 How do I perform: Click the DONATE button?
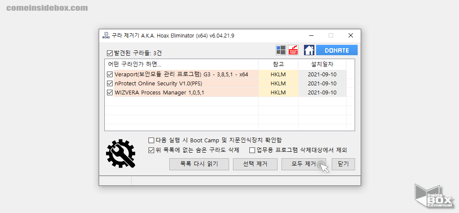pyautogui.click(x=336, y=50)
